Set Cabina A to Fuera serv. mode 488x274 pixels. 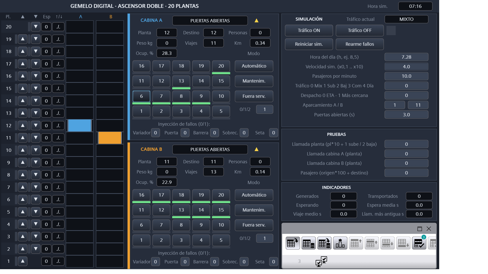(254, 96)
